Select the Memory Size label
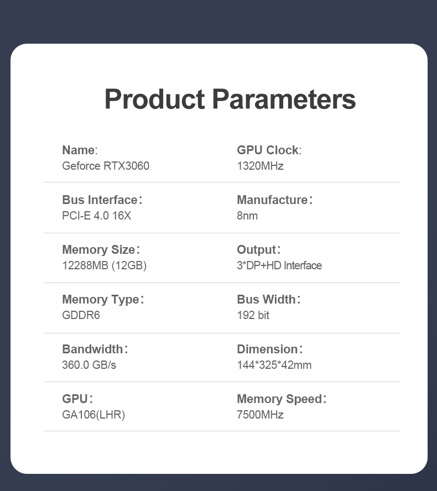The image size is (437, 491). point(101,249)
